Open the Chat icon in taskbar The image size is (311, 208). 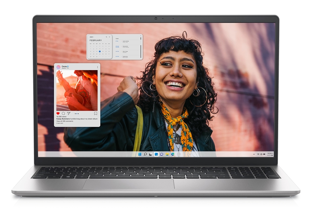161,154
